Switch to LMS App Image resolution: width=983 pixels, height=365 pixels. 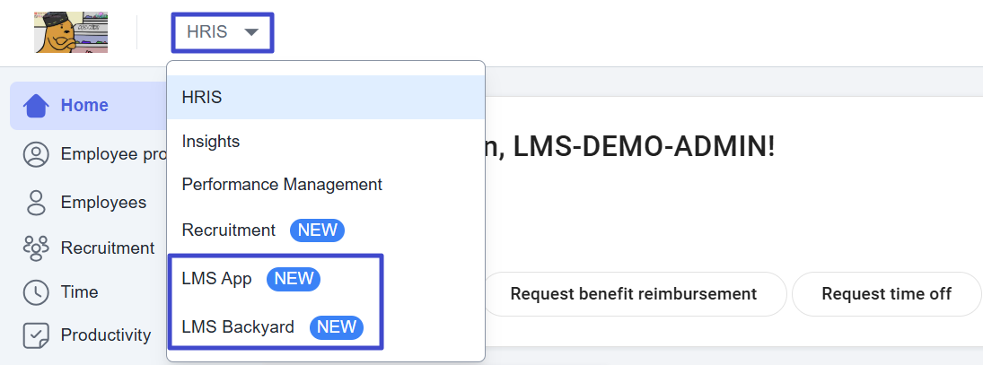click(x=217, y=279)
